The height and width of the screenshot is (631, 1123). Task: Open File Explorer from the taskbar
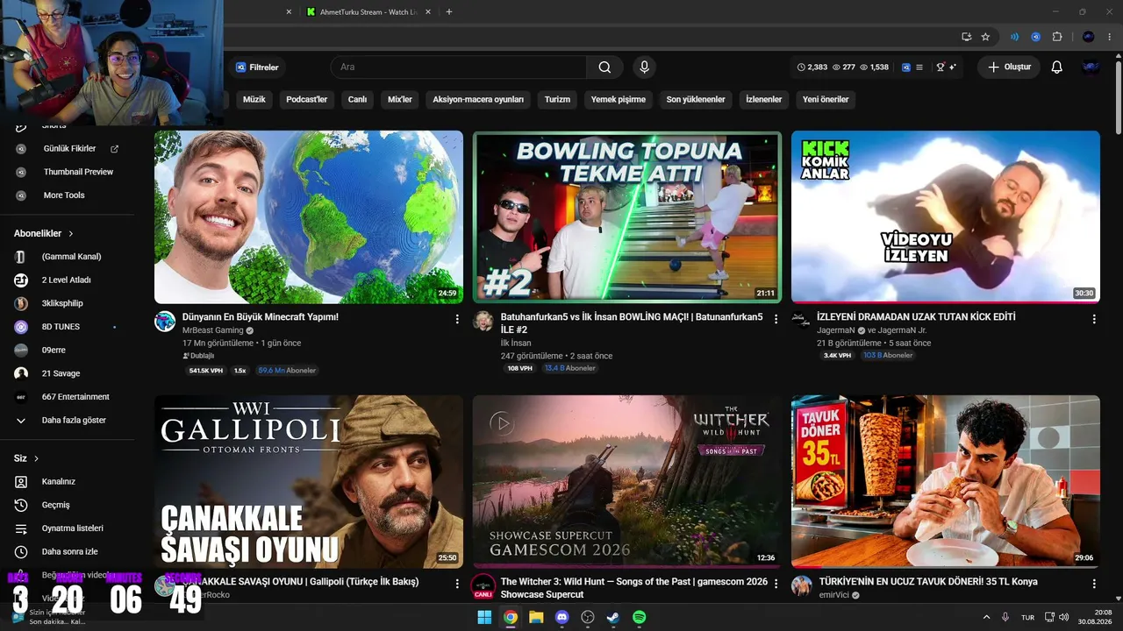coord(536,617)
